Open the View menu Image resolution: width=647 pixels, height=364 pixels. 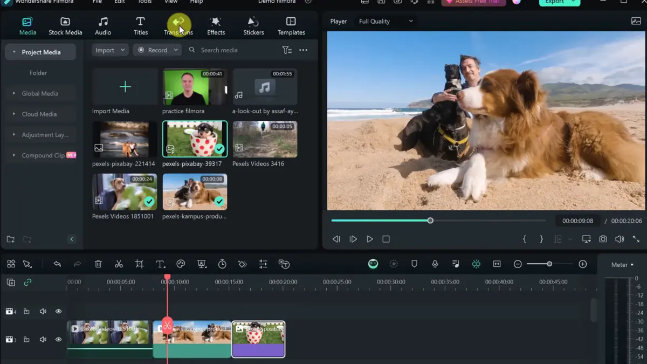[x=171, y=2]
